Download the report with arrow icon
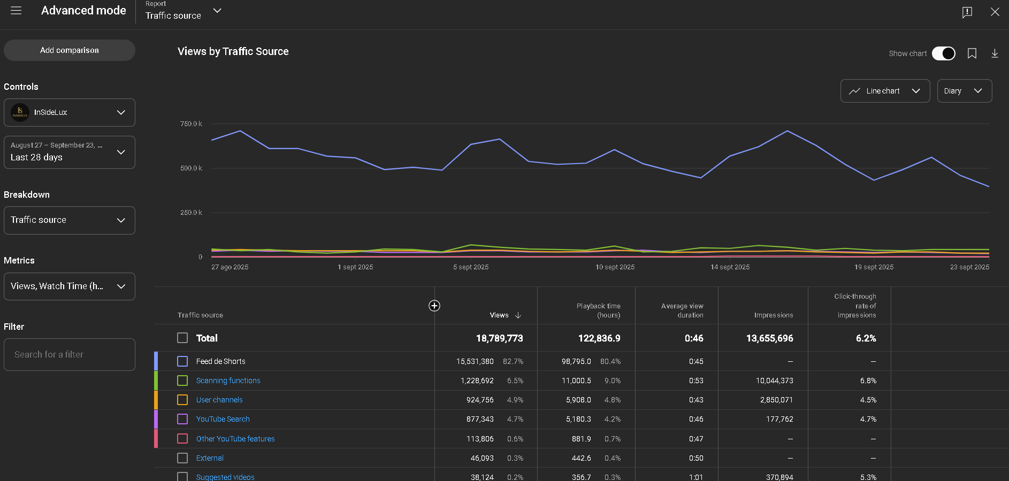Image resolution: width=1009 pixels, height=481 pixels. pyautogui.click(x=995, y=53)
